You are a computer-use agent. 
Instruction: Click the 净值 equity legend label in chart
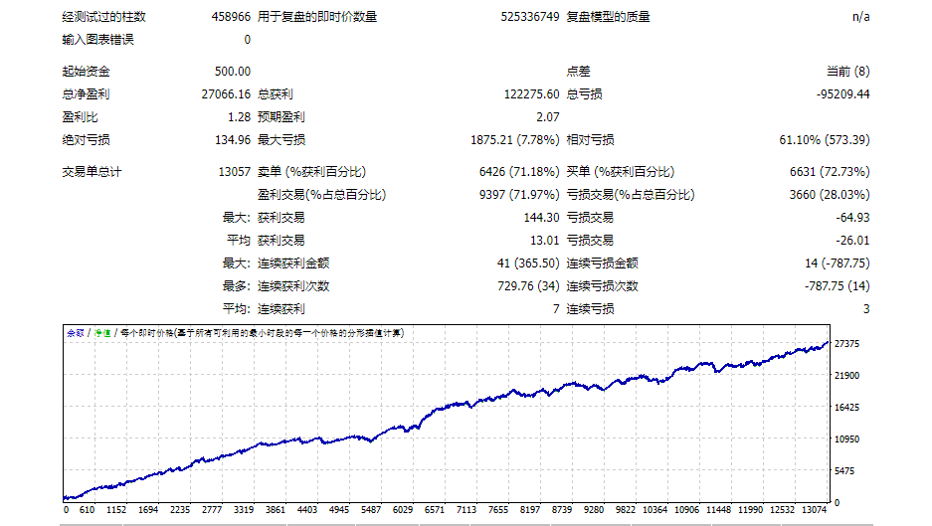[102, 333]
